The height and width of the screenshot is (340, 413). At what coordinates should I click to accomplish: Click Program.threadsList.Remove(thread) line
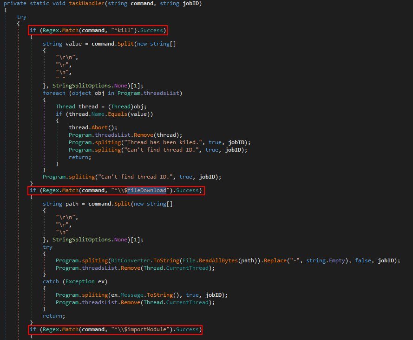[125, 135]
